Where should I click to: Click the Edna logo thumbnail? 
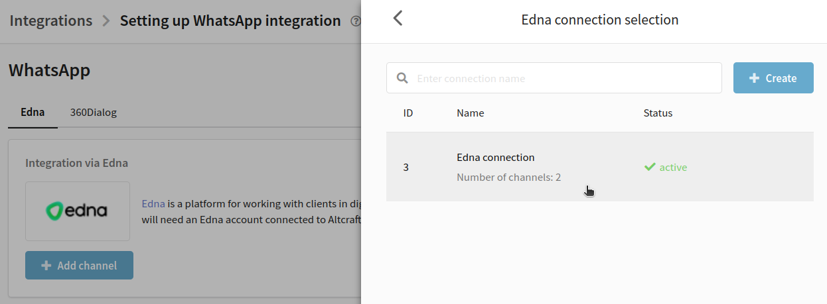point(78,211)
